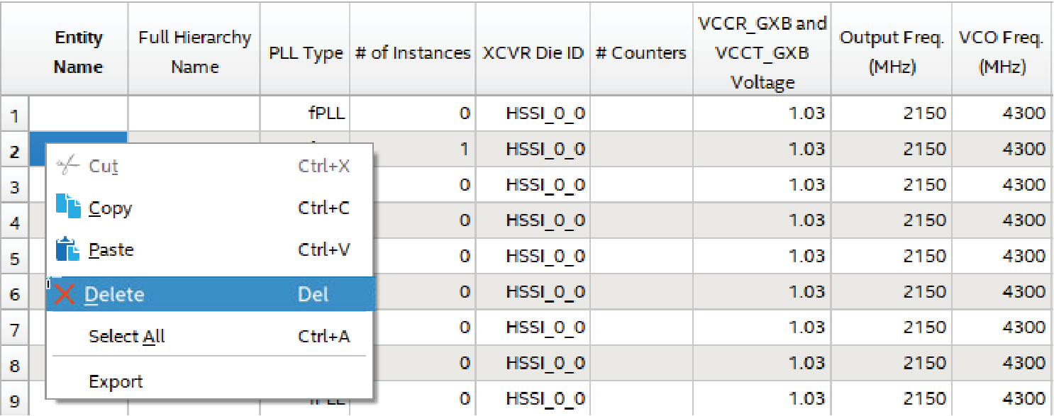
Task: Choose Export from context menu
Action: (x=116, y=381)
